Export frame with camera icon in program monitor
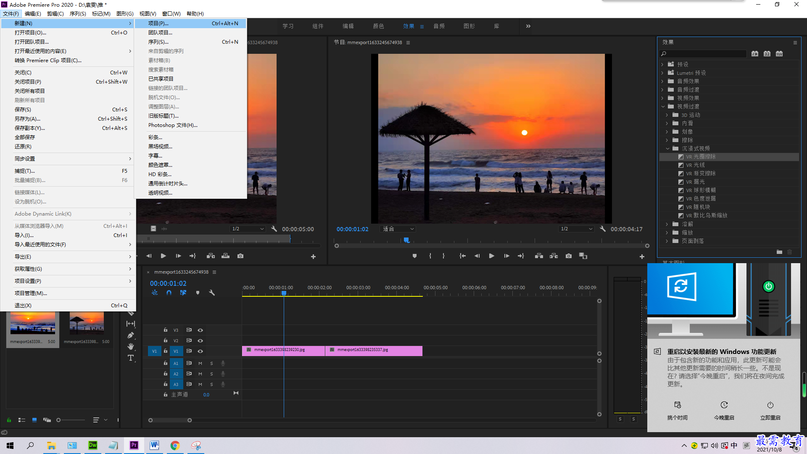 click(569, 256)
